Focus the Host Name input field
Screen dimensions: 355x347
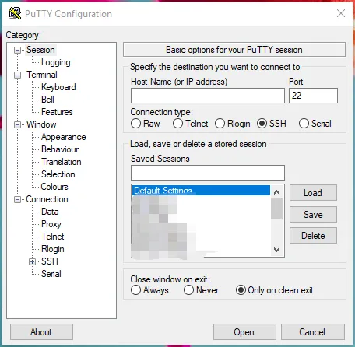(x=208, y=96)
